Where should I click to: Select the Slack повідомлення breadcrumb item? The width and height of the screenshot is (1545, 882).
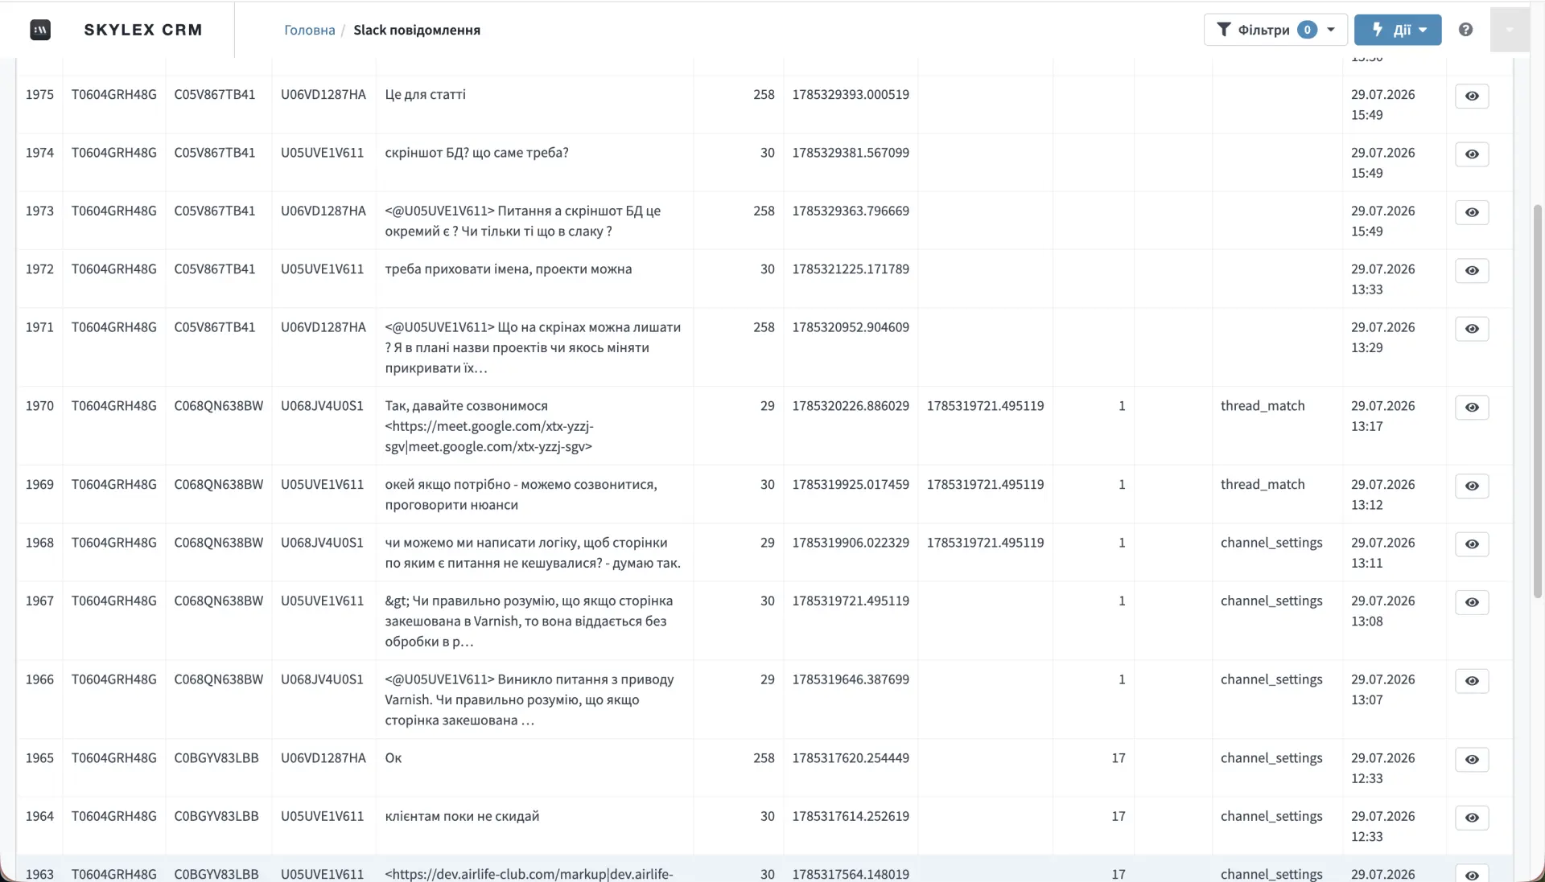[x=417, y=30]
